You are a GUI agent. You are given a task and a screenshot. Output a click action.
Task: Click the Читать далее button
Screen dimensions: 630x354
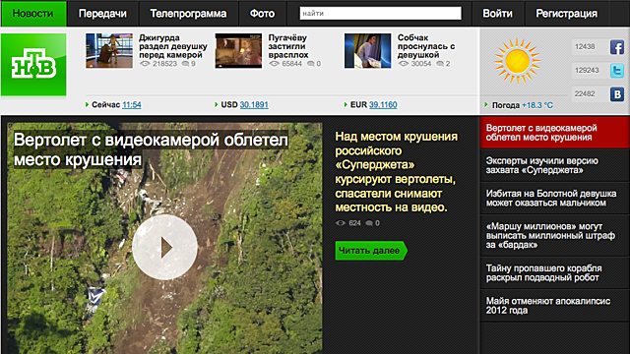click(x=371, y=251)
